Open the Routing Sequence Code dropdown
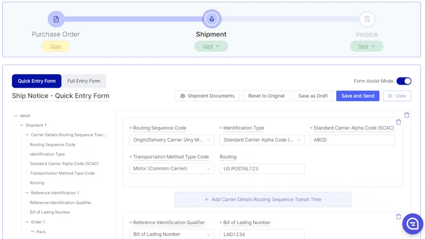 [172, 140]
